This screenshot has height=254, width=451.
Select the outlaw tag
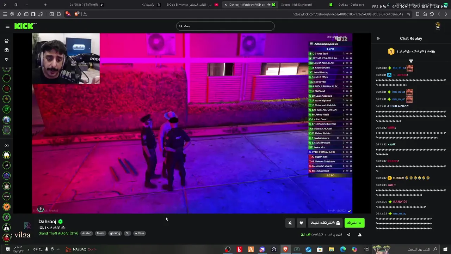[x=140, y=233]
